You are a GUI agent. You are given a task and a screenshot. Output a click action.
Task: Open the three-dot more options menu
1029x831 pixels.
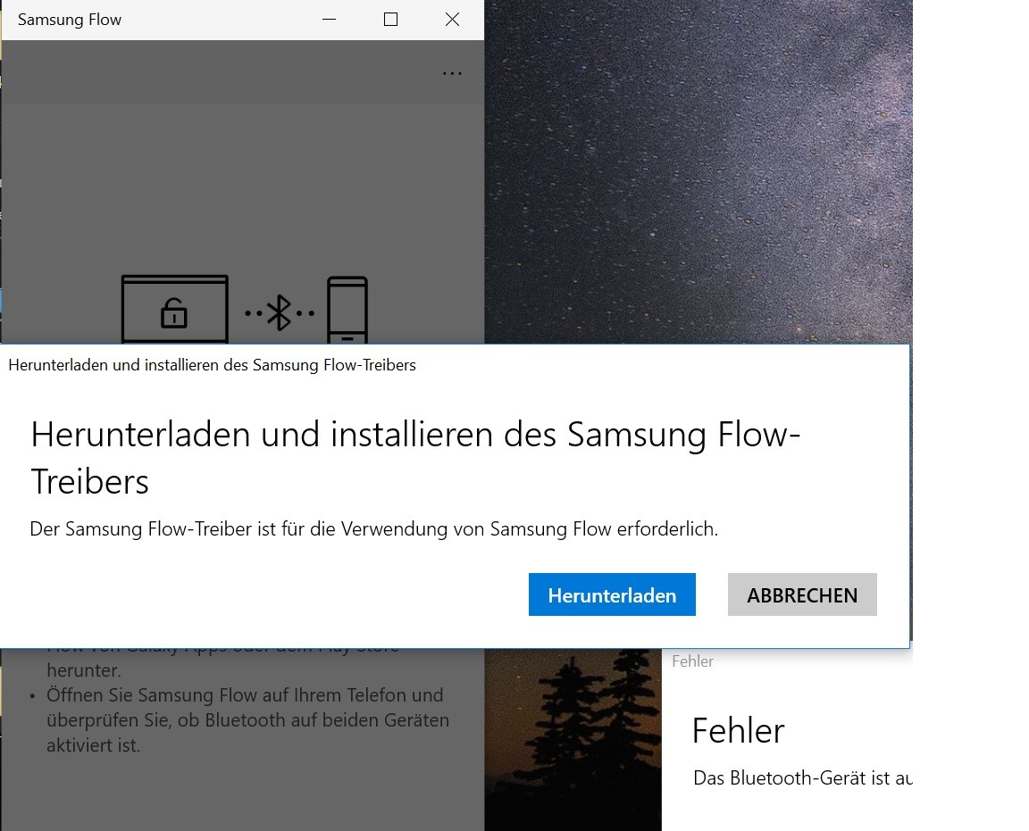(452, 73)
